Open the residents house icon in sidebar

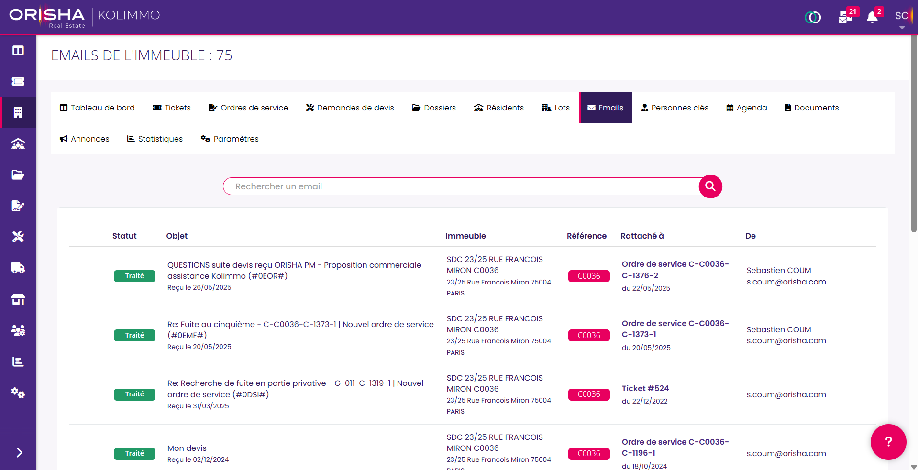point(18,144)
